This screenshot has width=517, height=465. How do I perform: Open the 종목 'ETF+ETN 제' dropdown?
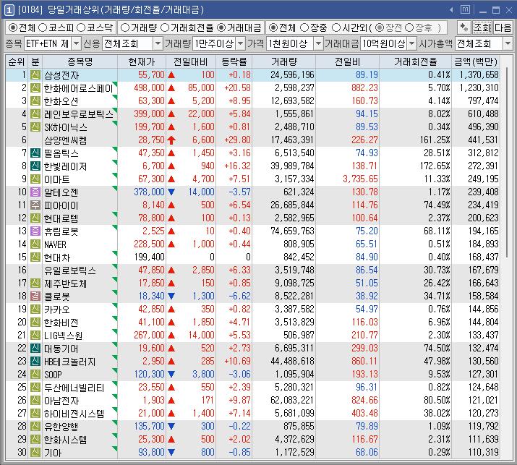click(x=76, y=43)
